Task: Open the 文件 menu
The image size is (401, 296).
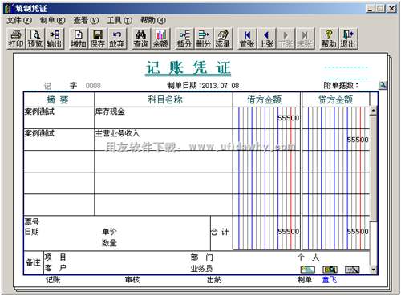Action: 19,20
